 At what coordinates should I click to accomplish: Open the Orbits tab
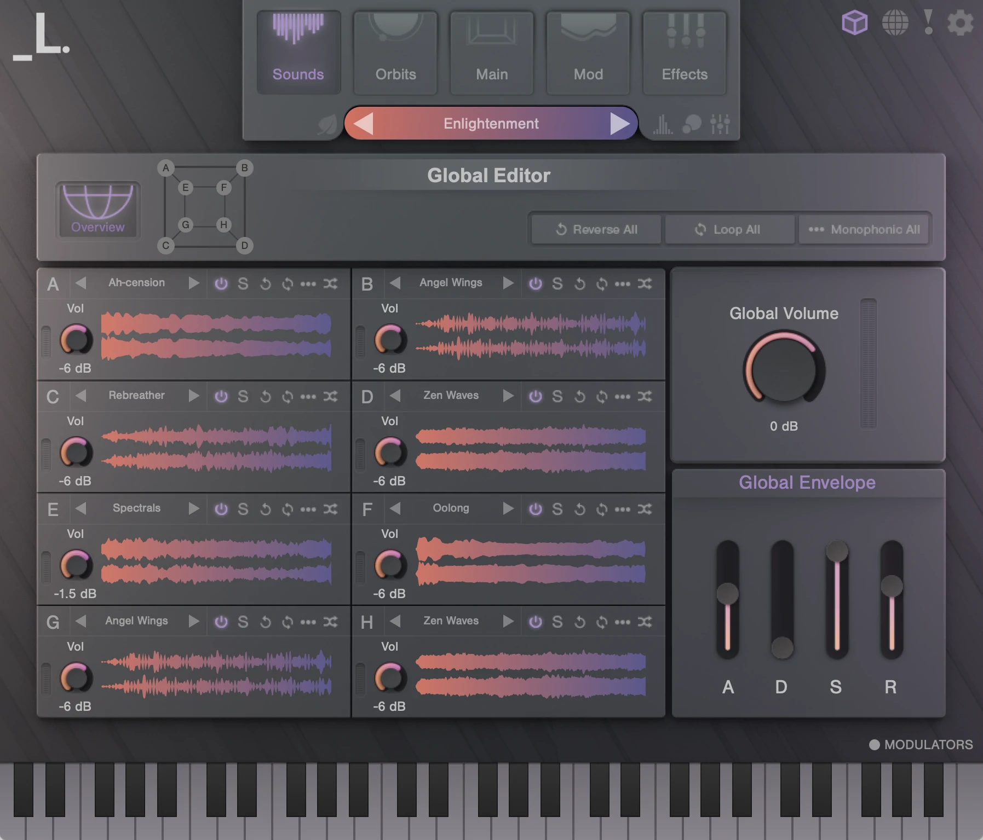[x=395, y=53]
